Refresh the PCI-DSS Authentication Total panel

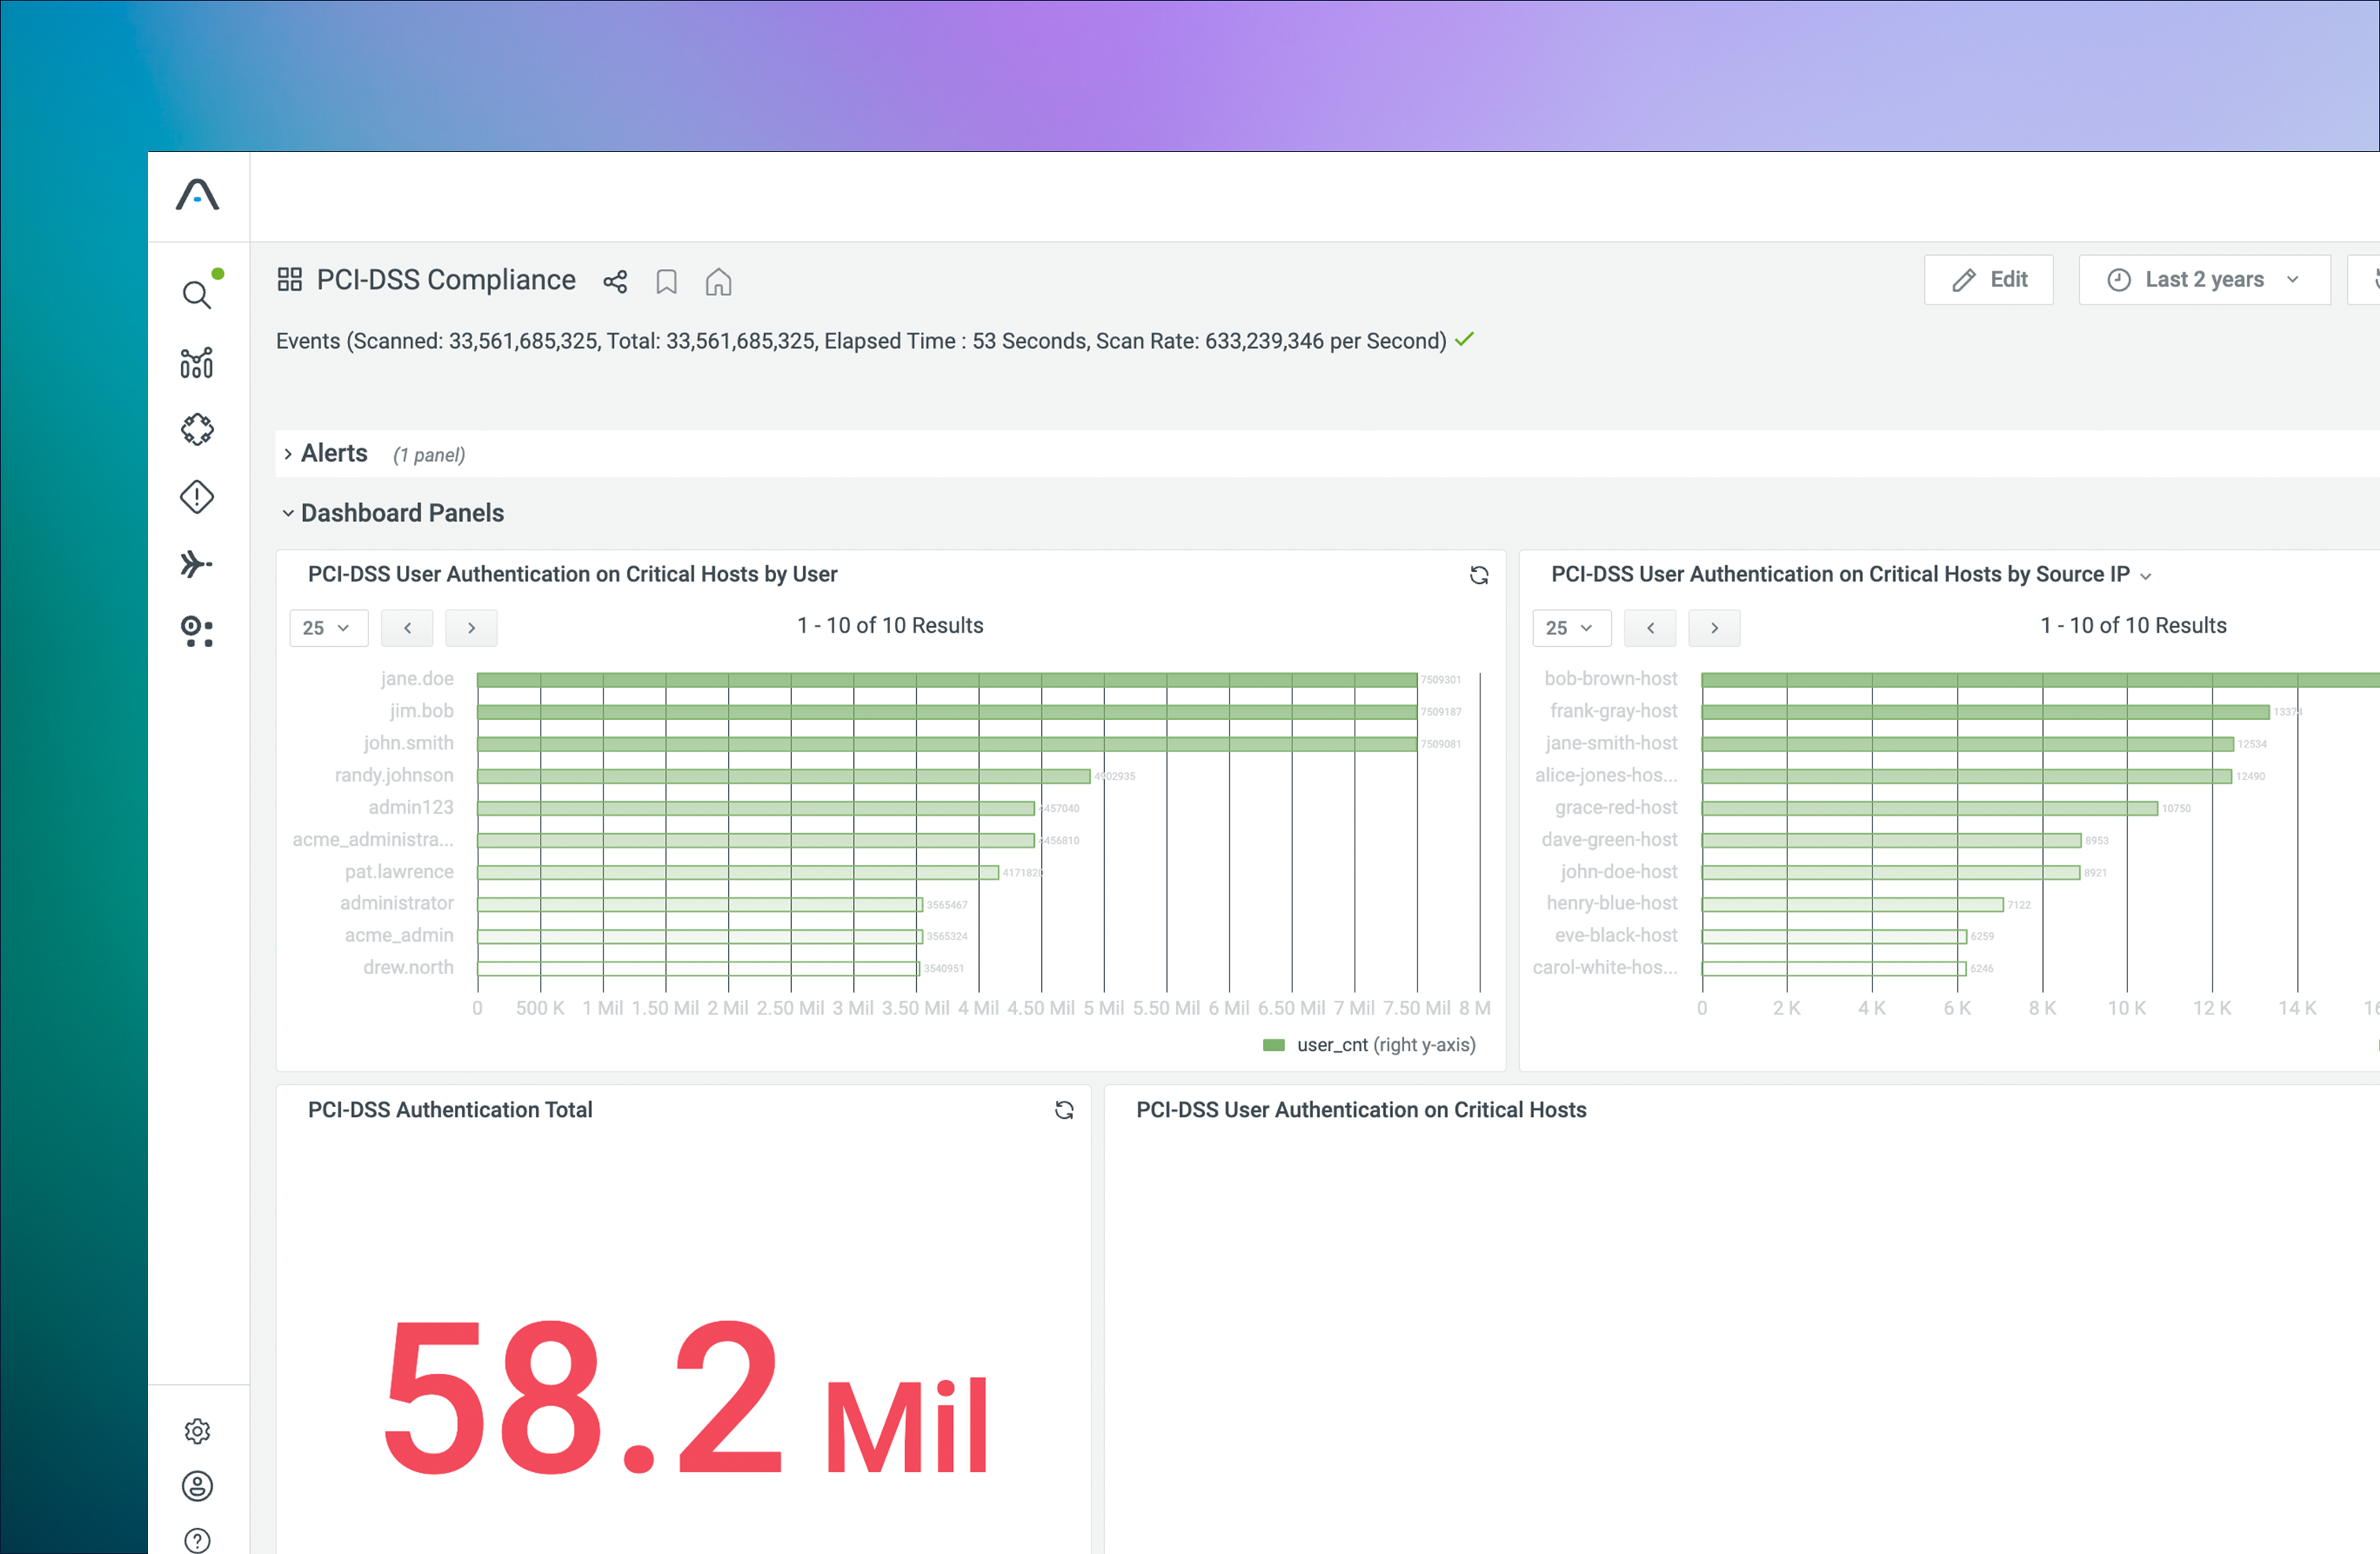(x=1064, y=1110)
